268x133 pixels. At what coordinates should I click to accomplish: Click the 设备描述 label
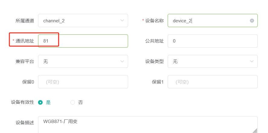click(25, 123)
